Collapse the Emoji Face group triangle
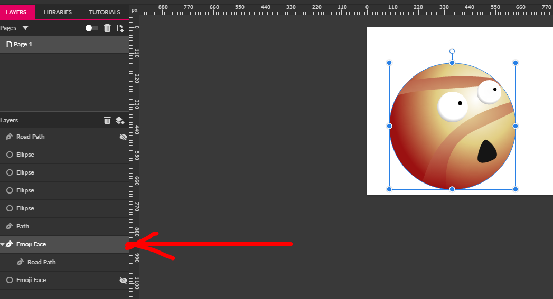This screenshot has height=299, width=553. pyautogui.click(x=3, y=244)
